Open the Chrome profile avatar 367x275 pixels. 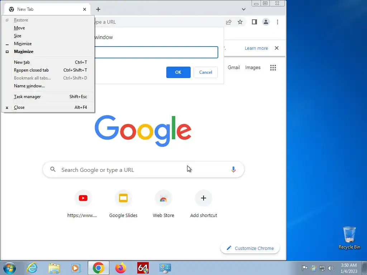point(266,22)
